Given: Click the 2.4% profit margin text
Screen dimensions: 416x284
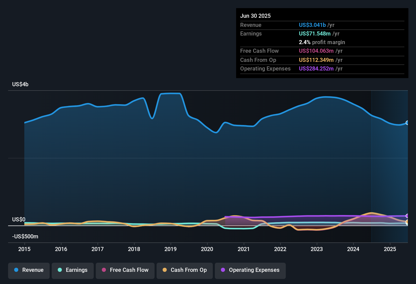Looking at the screenshot, I should click(x=322, y=42).
